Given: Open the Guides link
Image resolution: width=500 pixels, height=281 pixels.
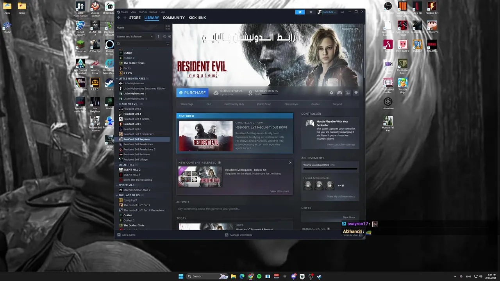Looking at the screenshot, I should [315, 104].
